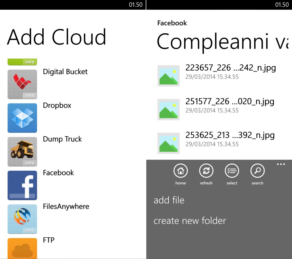Tap the 'Dump Truck' label
The width and height of the screenshot is (292, 259).
click(x=62, y=139)
